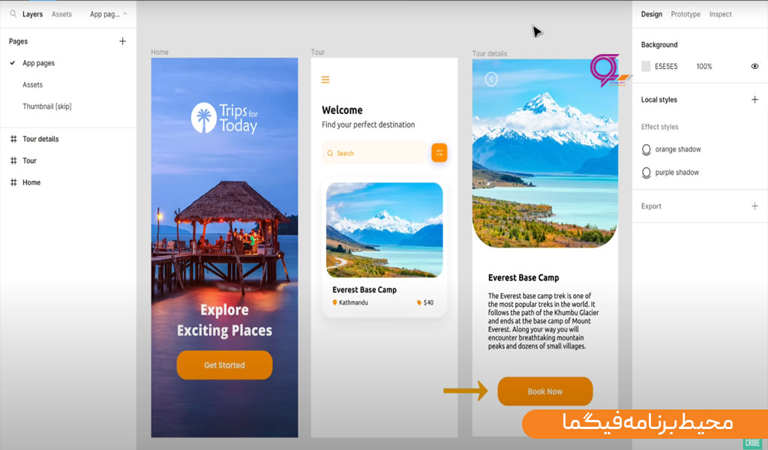Click the E5E5E5 background color swatch
The height and width of the screenshot is (450, 768).
pyautogui.click(x=646, y=66)
